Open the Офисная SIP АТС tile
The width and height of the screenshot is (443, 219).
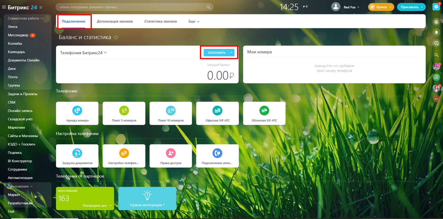point(218,113)
